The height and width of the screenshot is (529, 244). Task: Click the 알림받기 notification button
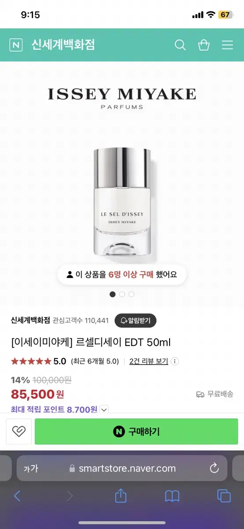click(136, 320)
